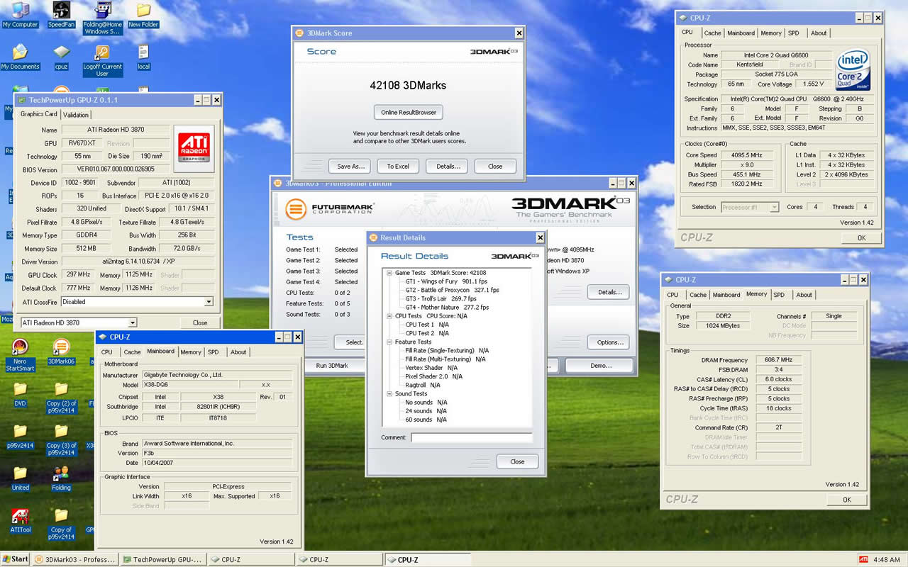Click the ATI Radeon logo in GPU-Z

pyautogui.click(x=194, y=149)
